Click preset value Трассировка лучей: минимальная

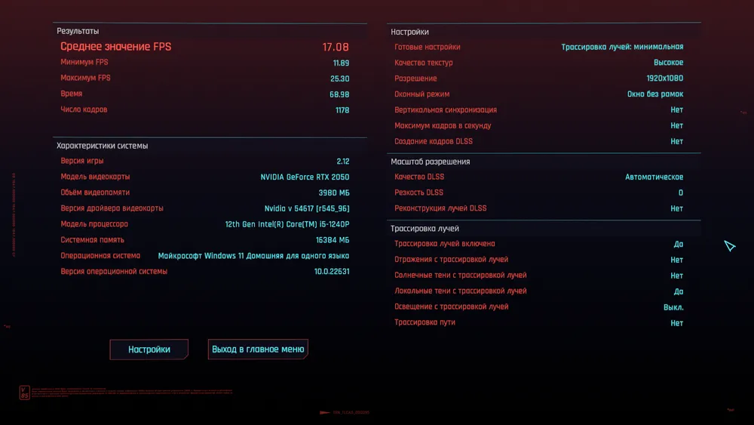tap(622, 47)
